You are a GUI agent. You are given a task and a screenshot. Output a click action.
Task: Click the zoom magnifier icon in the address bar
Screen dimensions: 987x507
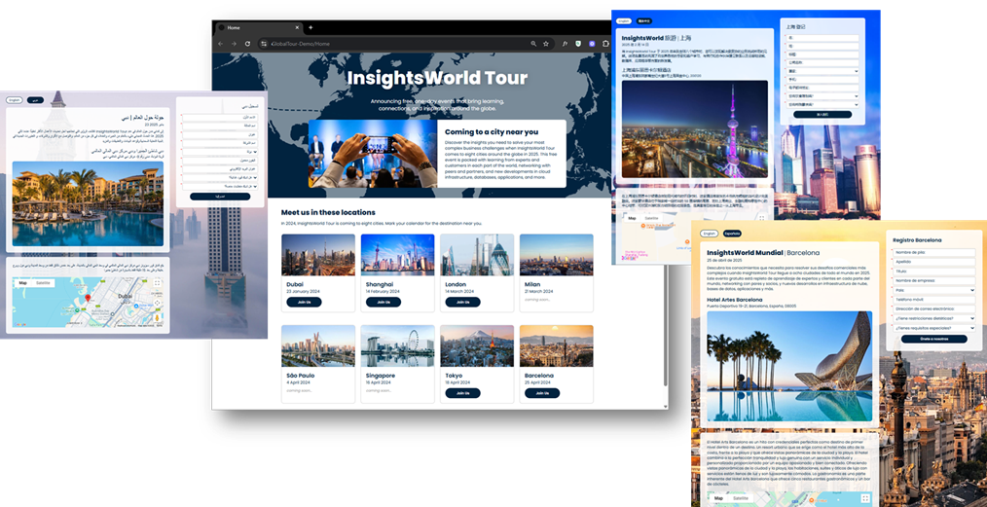532,44
